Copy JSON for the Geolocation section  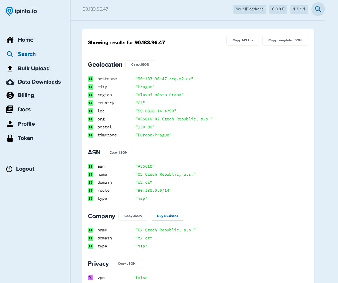tap(140, 65)
